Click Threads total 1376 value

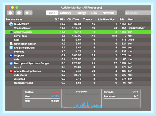[x=135, y=92]
